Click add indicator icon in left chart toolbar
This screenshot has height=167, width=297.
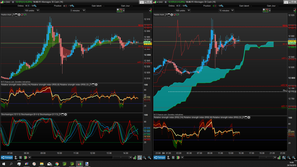[119, 10]
